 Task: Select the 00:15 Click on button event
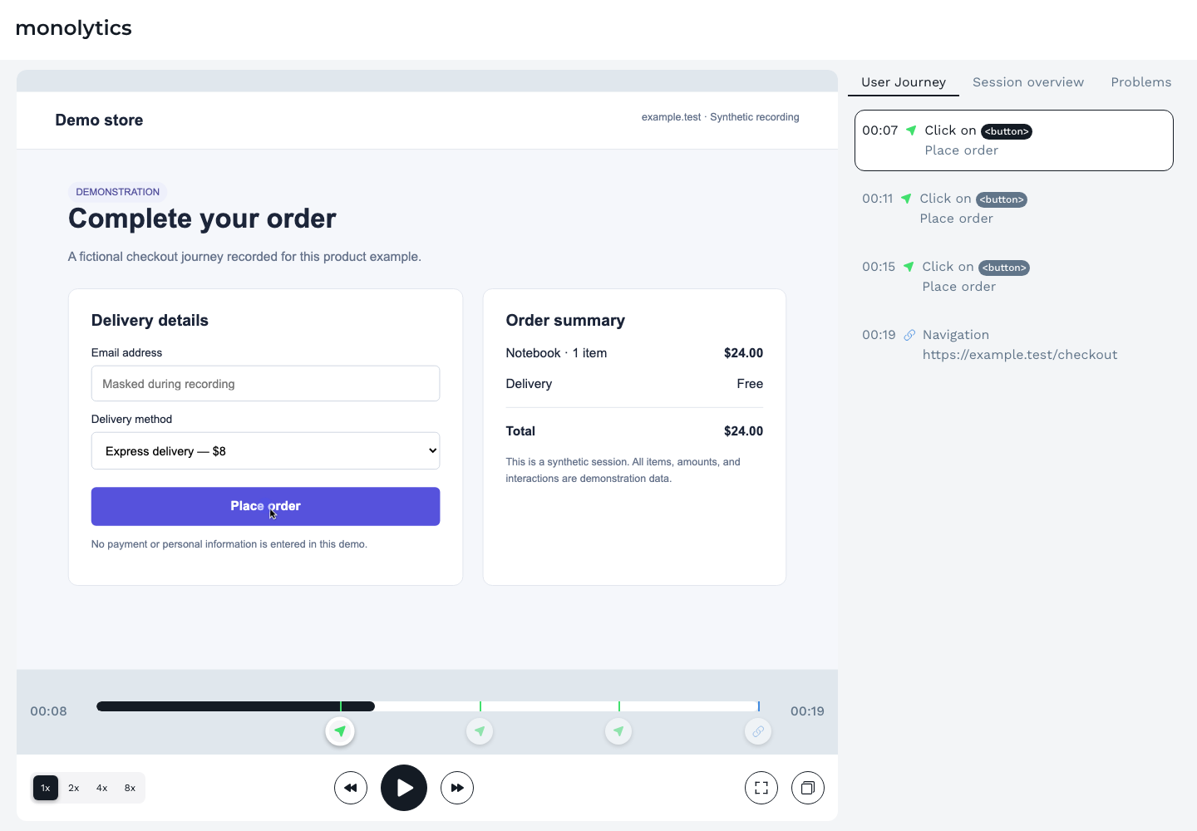1014,277
